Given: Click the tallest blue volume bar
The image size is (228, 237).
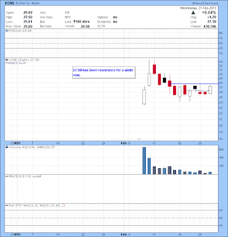Looking at the screenshot, I should coord(144,161).
